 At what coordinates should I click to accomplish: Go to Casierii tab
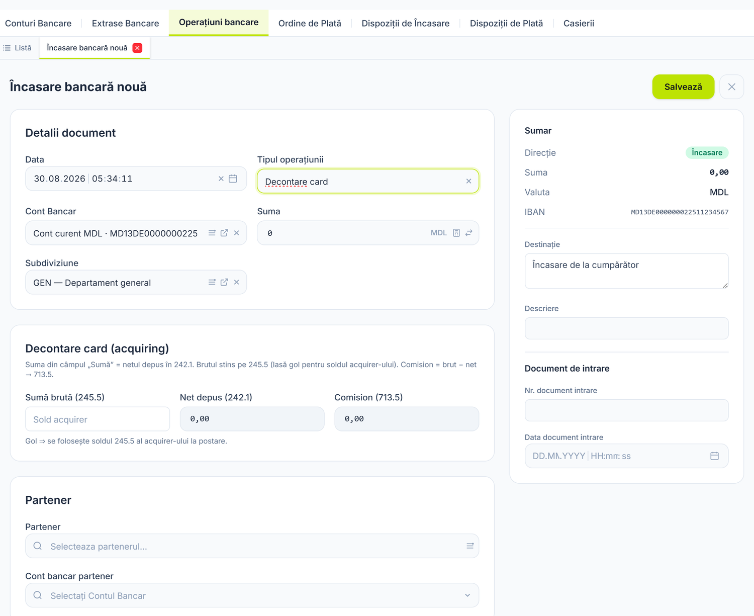click(579, 23)
